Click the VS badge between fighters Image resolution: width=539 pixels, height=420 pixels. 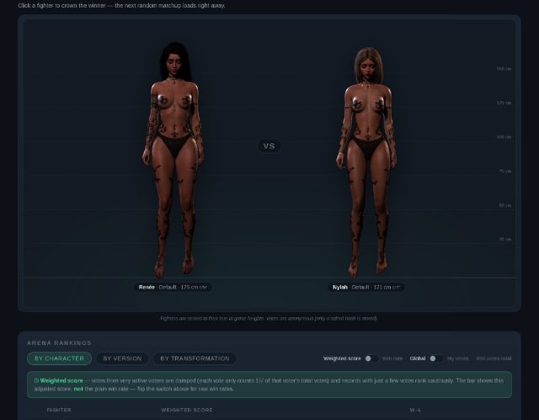click(269, 146)
